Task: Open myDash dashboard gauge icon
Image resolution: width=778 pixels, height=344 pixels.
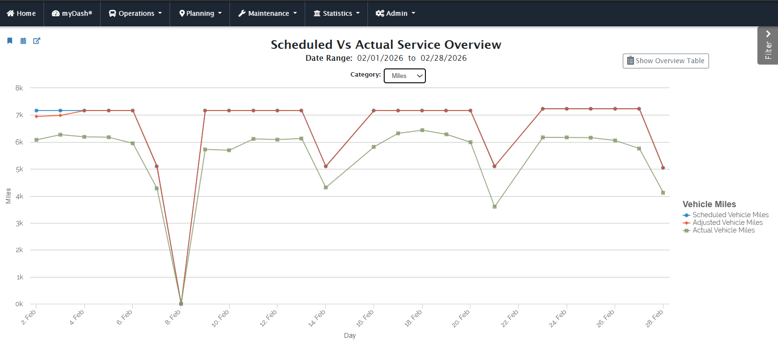Action: [56, 13]
